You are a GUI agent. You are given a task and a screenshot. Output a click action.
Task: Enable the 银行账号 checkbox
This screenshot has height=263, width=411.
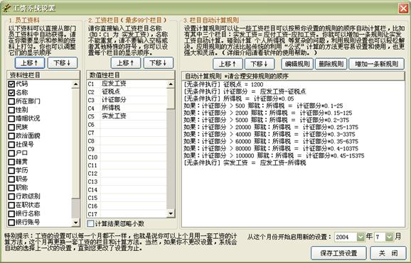[11, 222]
